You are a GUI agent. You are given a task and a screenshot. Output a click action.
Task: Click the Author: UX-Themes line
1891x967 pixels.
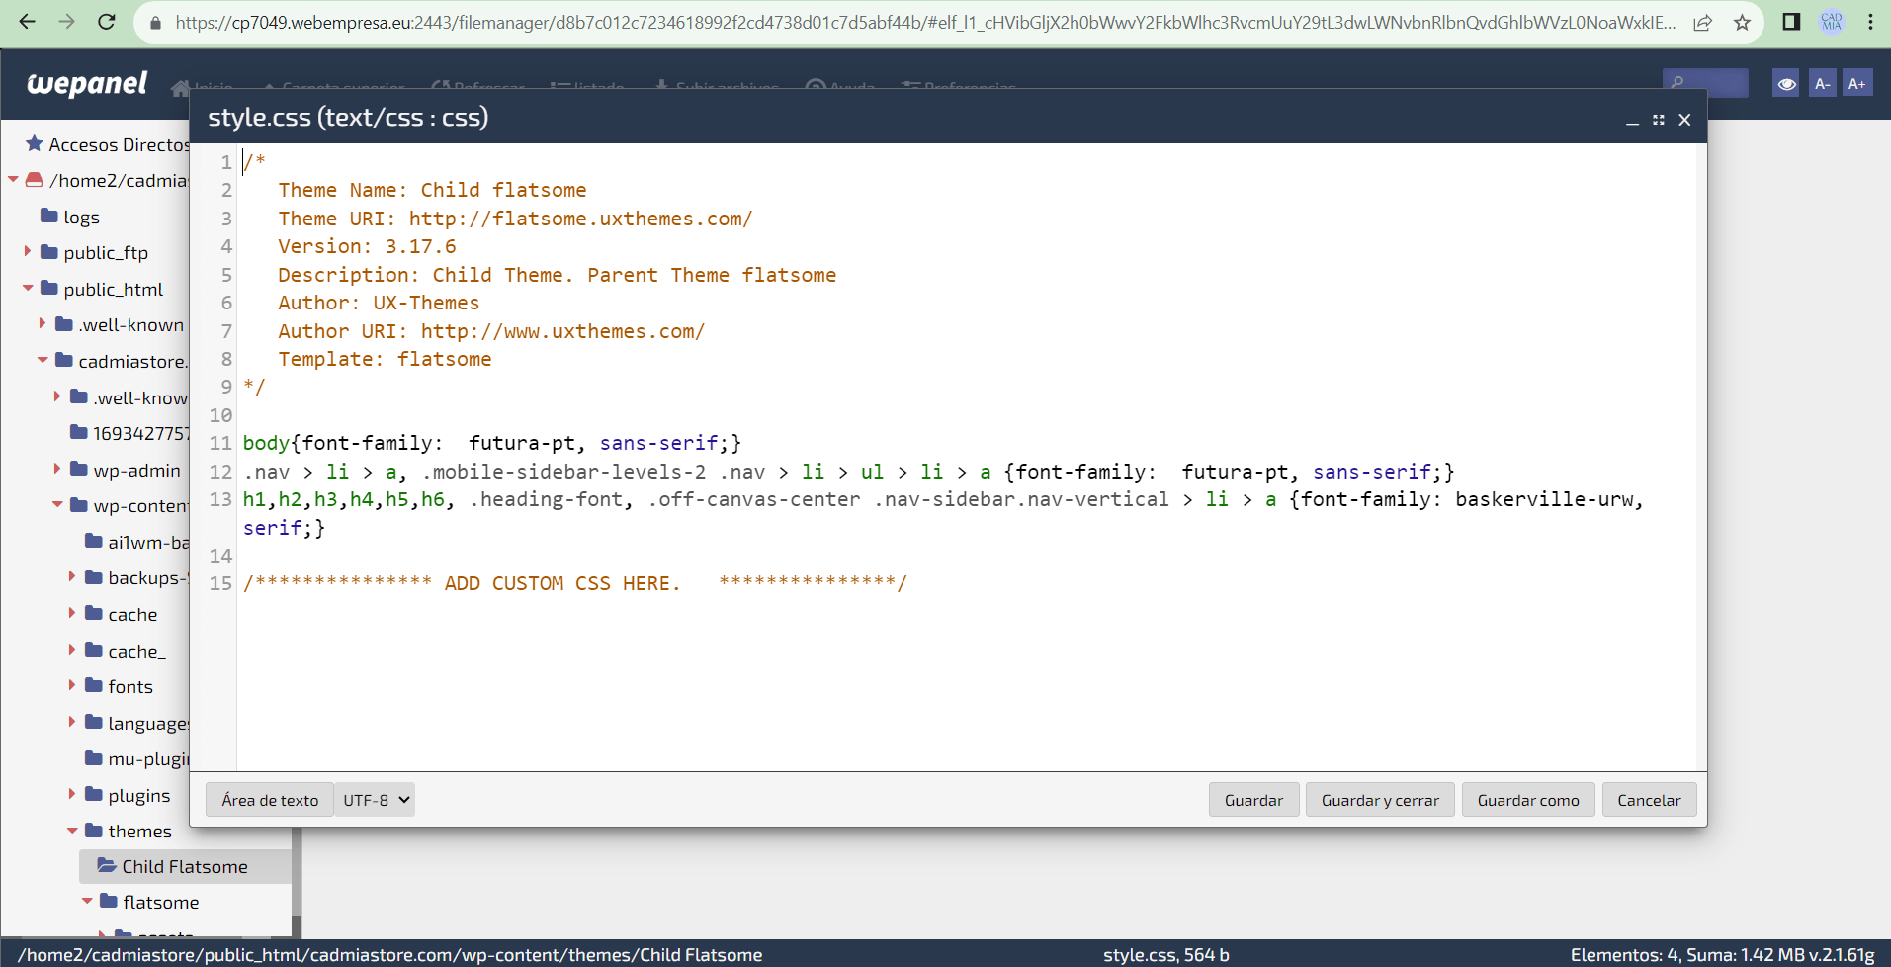coord(379,303)
